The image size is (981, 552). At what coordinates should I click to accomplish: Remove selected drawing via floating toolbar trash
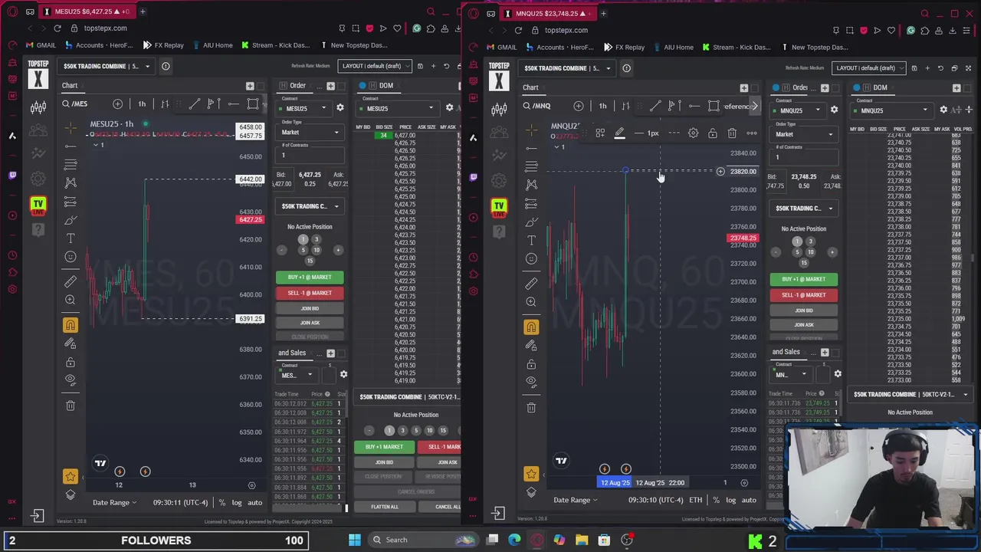tap(732, 133)
